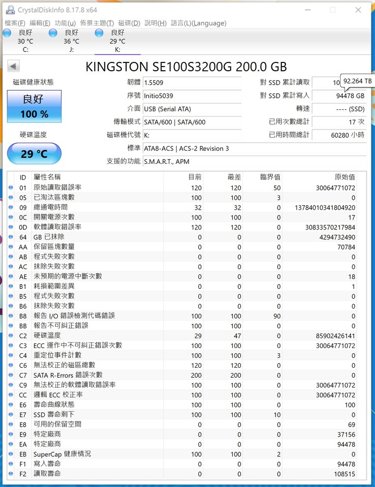The image size is (375, 487).
Task: Click the 屬性名稱 column header
Action: coord(97,177)
